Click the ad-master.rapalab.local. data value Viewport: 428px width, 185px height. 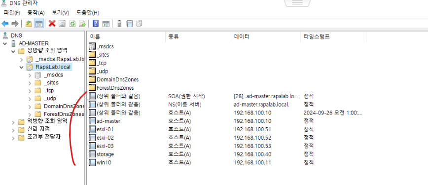(x=261, y=105)
